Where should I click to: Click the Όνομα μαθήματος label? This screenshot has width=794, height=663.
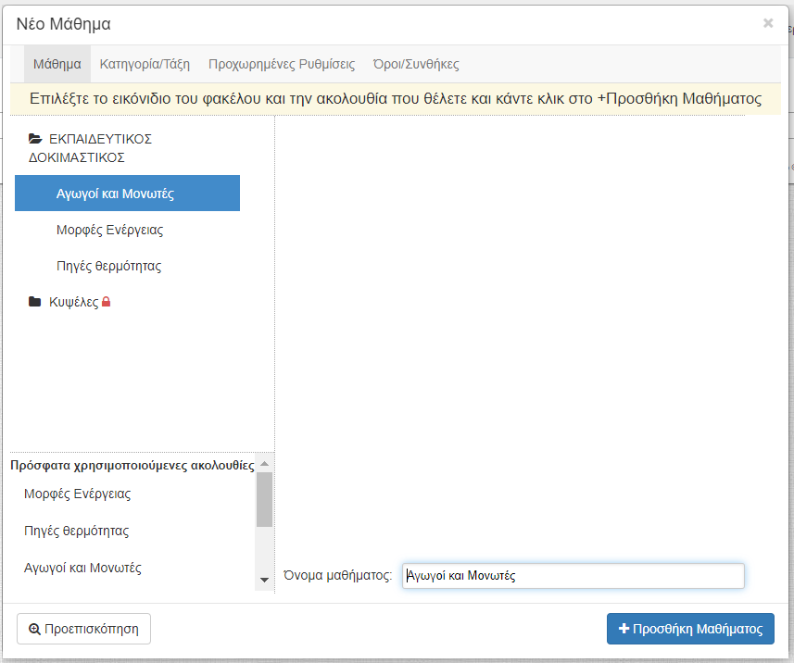338,575
